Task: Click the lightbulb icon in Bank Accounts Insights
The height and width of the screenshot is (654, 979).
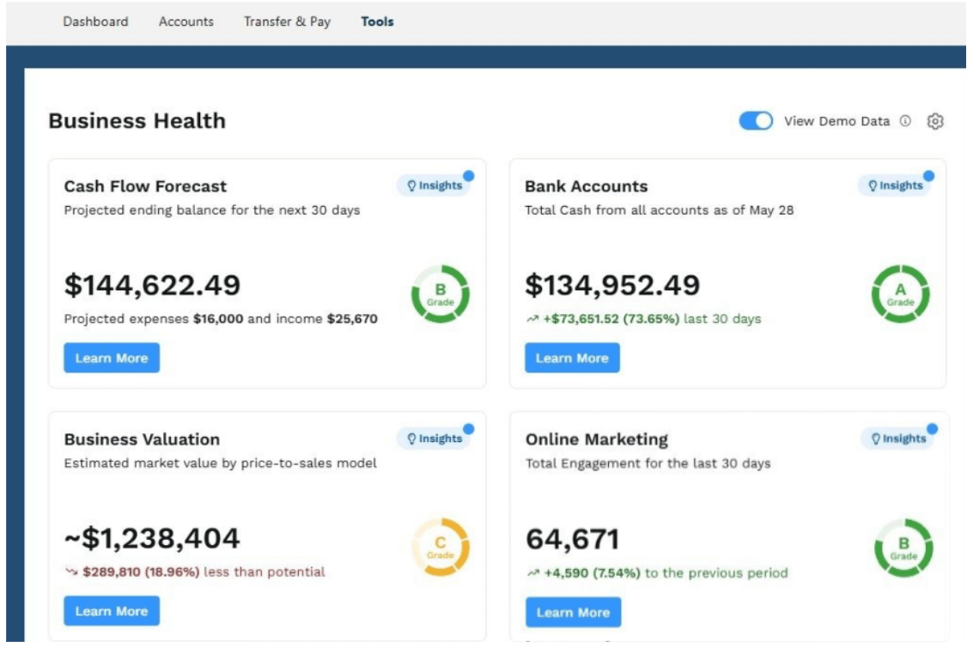Action: (x=873, y=185)
